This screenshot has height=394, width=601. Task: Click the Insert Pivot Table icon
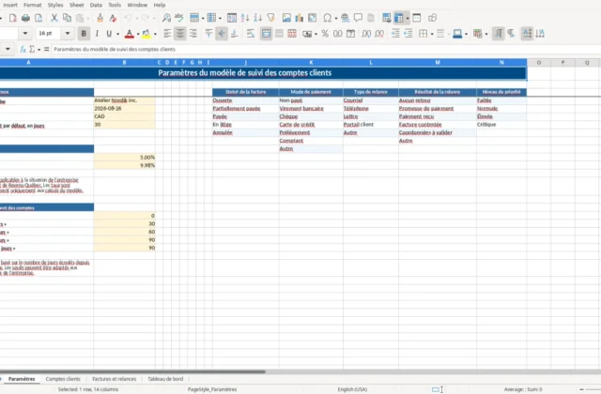coord(312,18)
